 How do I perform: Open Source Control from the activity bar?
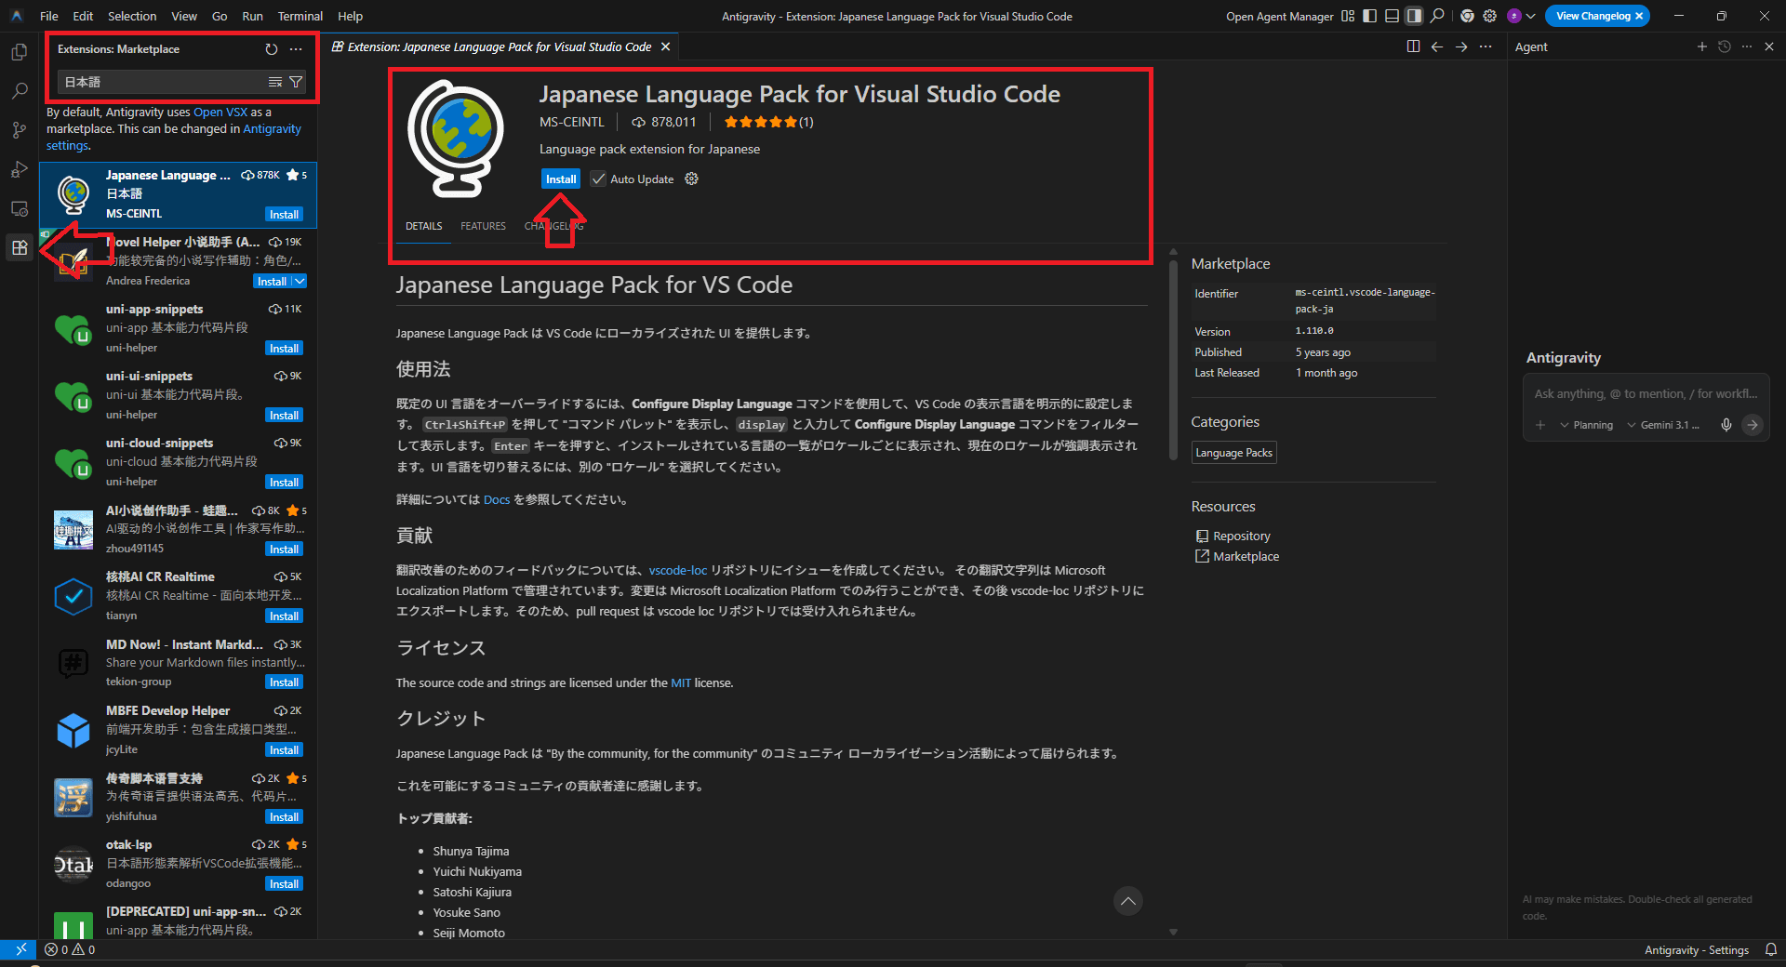(x=19, y=130)
